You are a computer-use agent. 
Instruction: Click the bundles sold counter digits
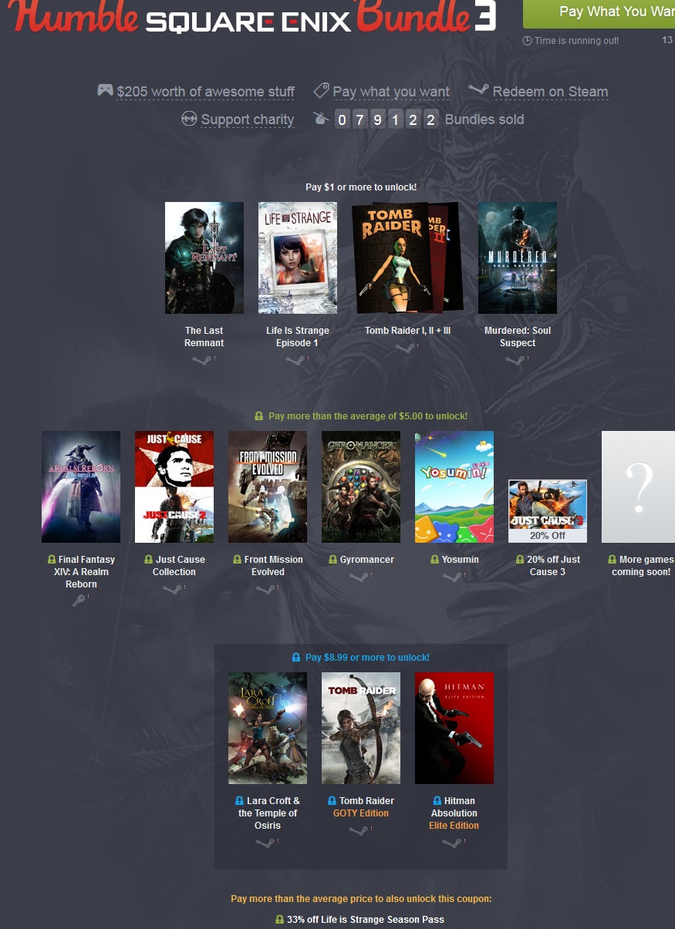coord(386,119)
